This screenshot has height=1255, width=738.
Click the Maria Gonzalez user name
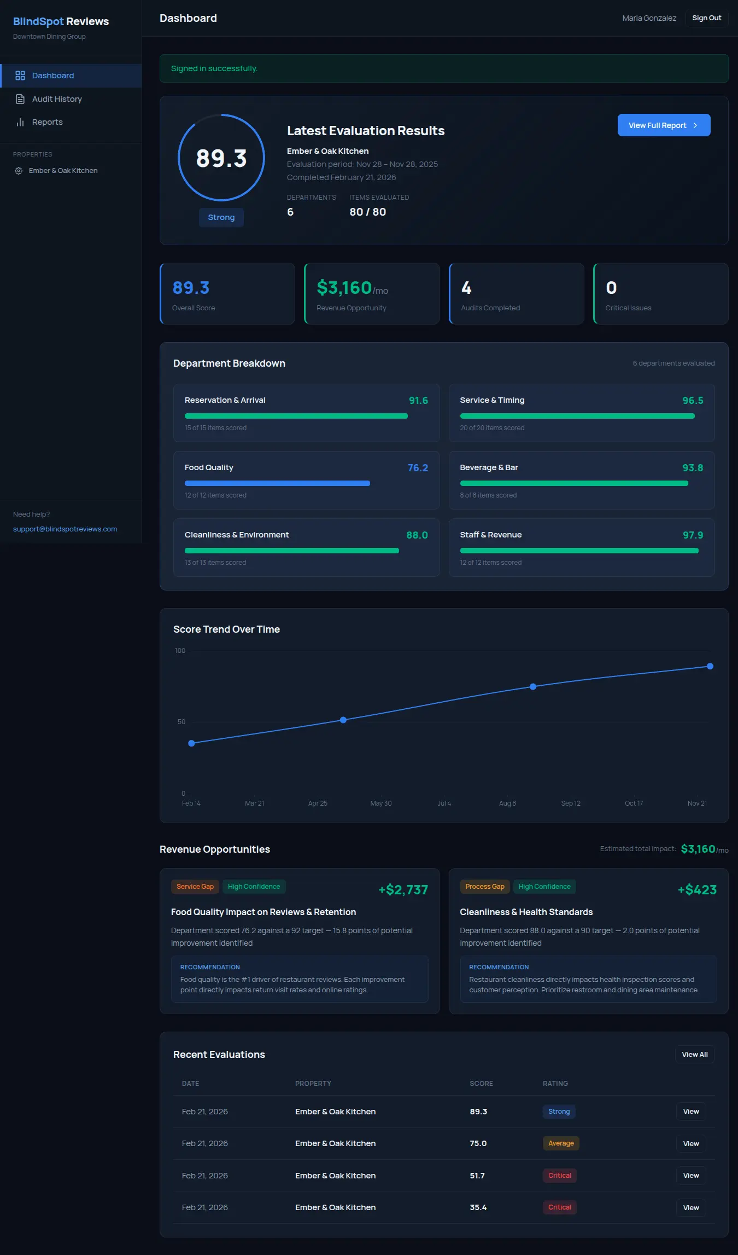[x=649, y=18]
